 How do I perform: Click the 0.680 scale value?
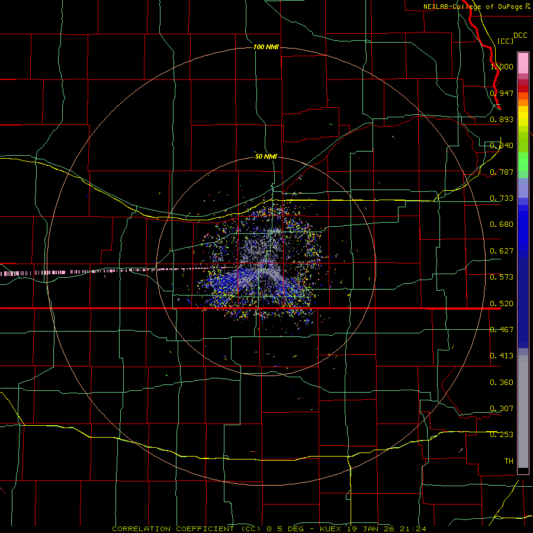point(502,224)
